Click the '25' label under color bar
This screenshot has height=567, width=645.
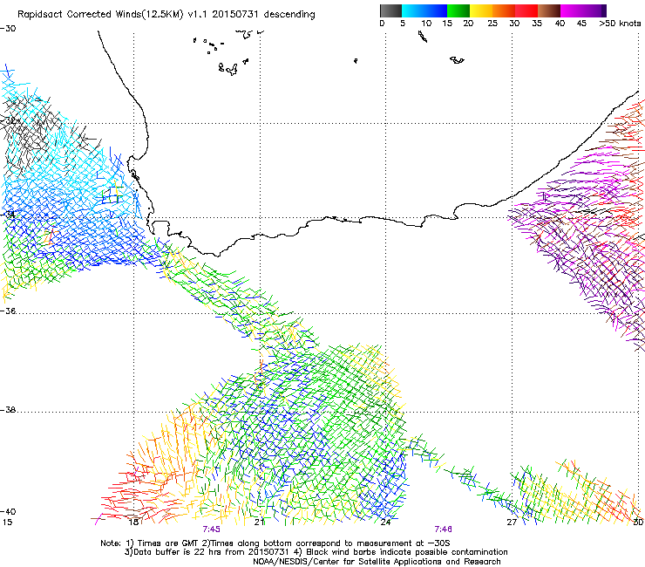click(492, 24)
